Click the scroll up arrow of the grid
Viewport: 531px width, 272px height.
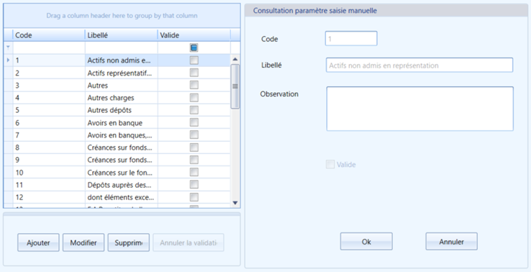(x=235, y=59)
